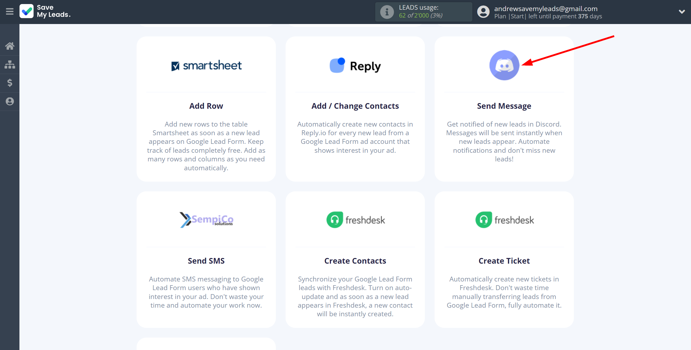Open the connections sitemap sidebar icon
Screen dimensions: 691x350
10,64
